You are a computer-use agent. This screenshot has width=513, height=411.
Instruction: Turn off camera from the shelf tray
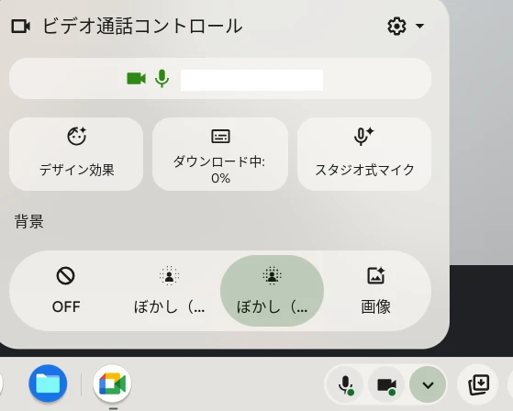click(386, 384)
